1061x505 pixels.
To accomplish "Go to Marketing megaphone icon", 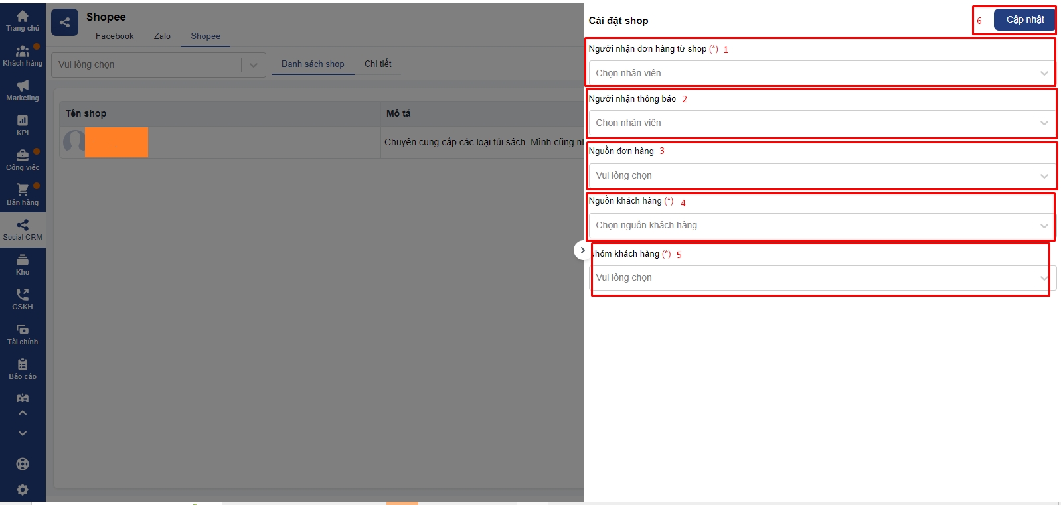I will (23, 90).
